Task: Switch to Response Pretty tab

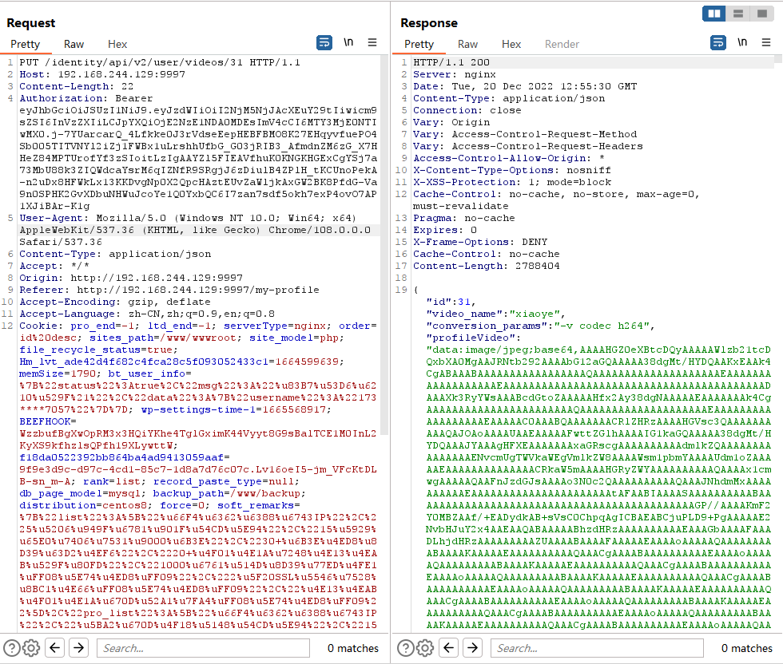Action: tap(419, 45)
